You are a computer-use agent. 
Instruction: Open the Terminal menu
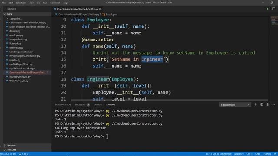click(55, 3)
